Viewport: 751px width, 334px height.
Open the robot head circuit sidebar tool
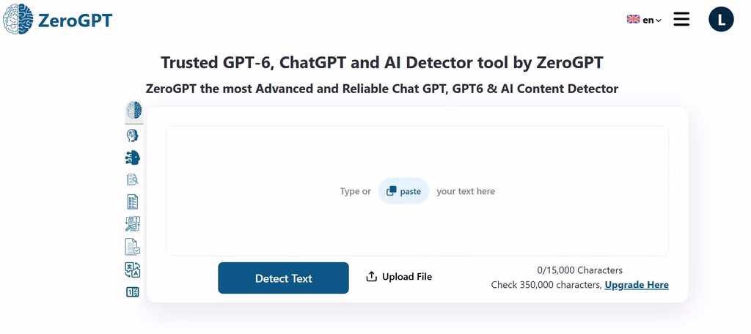[x=133, y=157]
